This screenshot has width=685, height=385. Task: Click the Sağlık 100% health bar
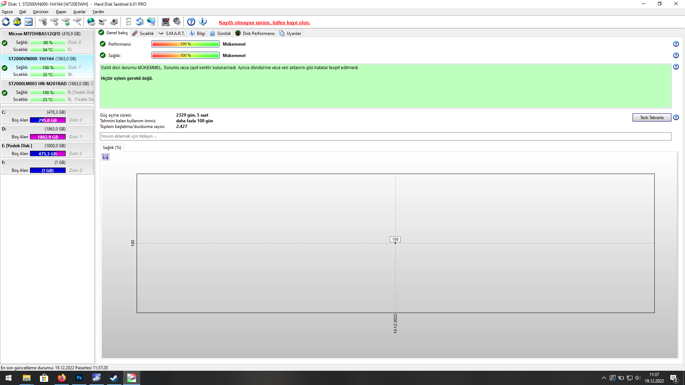coord(185,56)
